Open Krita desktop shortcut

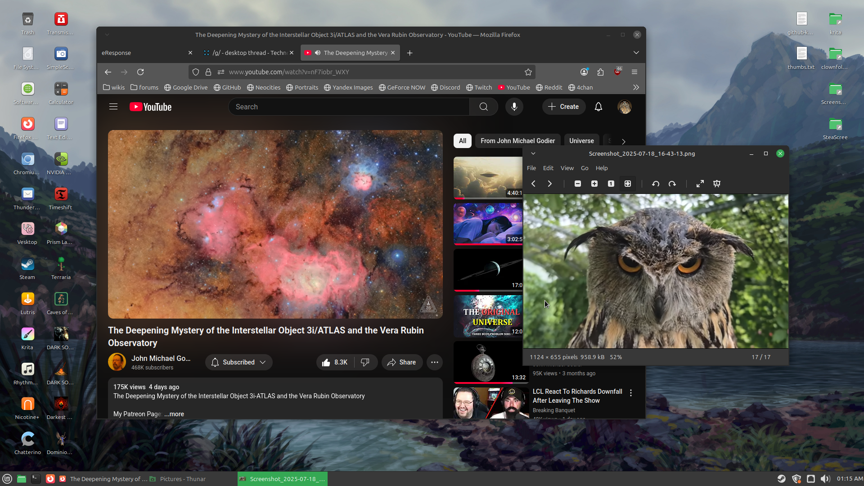tap(27, 338)
